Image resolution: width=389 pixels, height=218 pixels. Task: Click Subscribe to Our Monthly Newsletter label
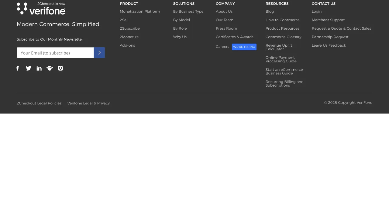tap(50, 39)
